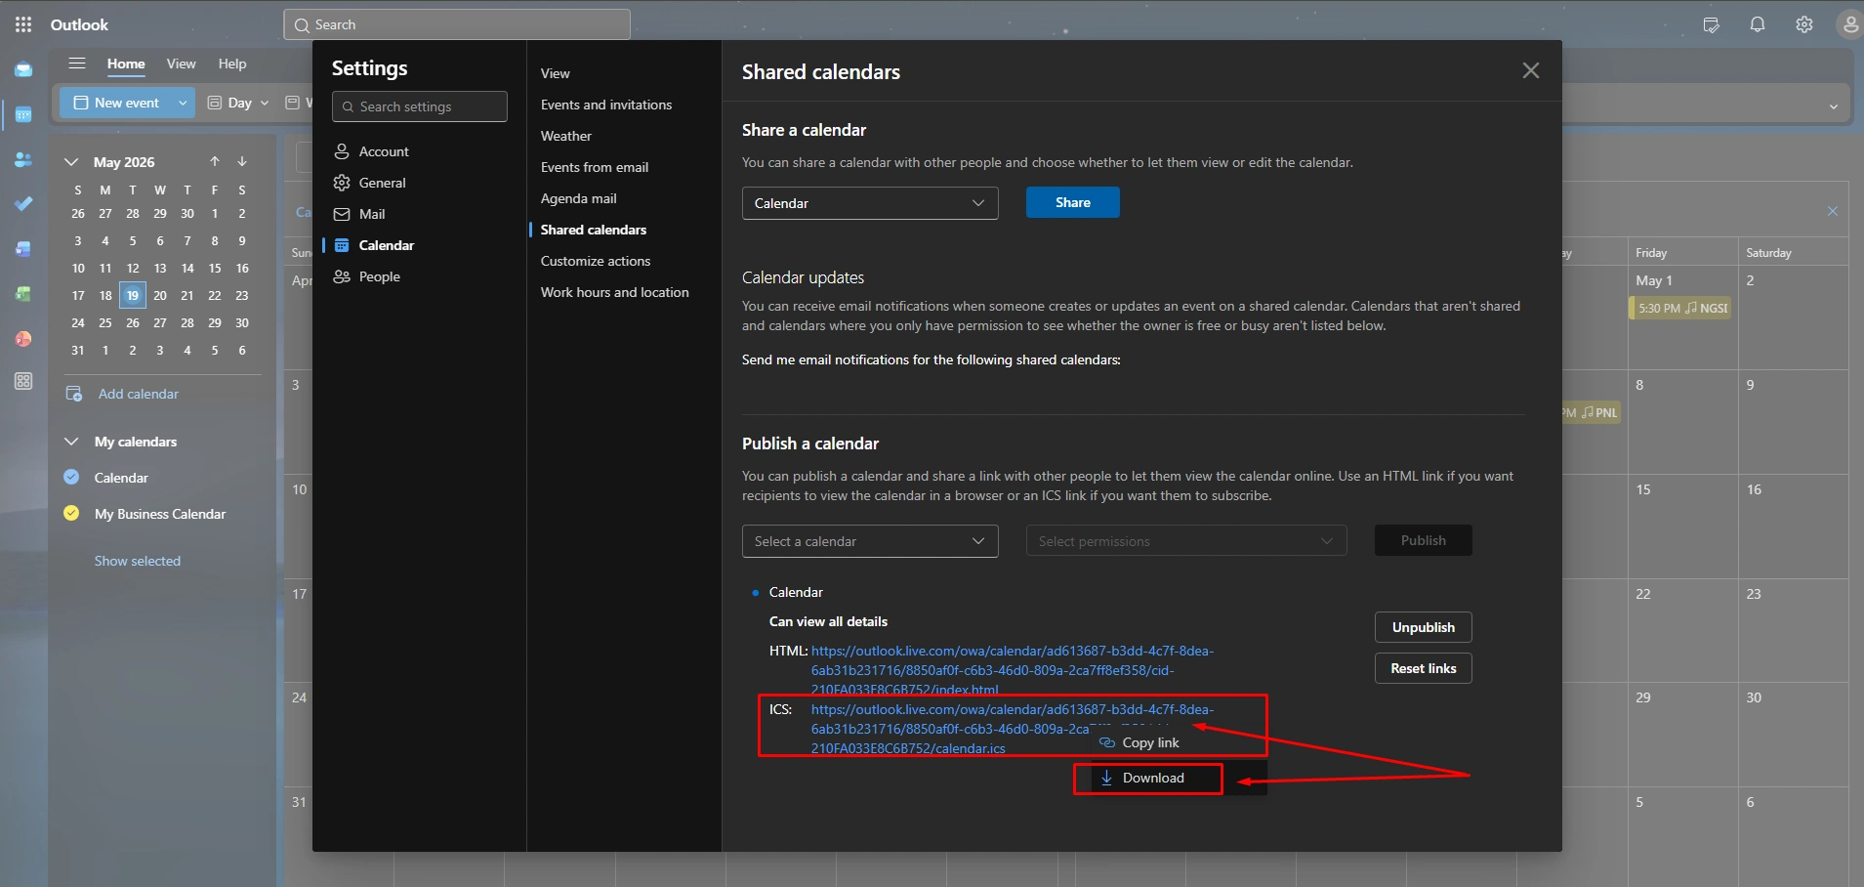Go to next month in mini calendar

point(242,161)
